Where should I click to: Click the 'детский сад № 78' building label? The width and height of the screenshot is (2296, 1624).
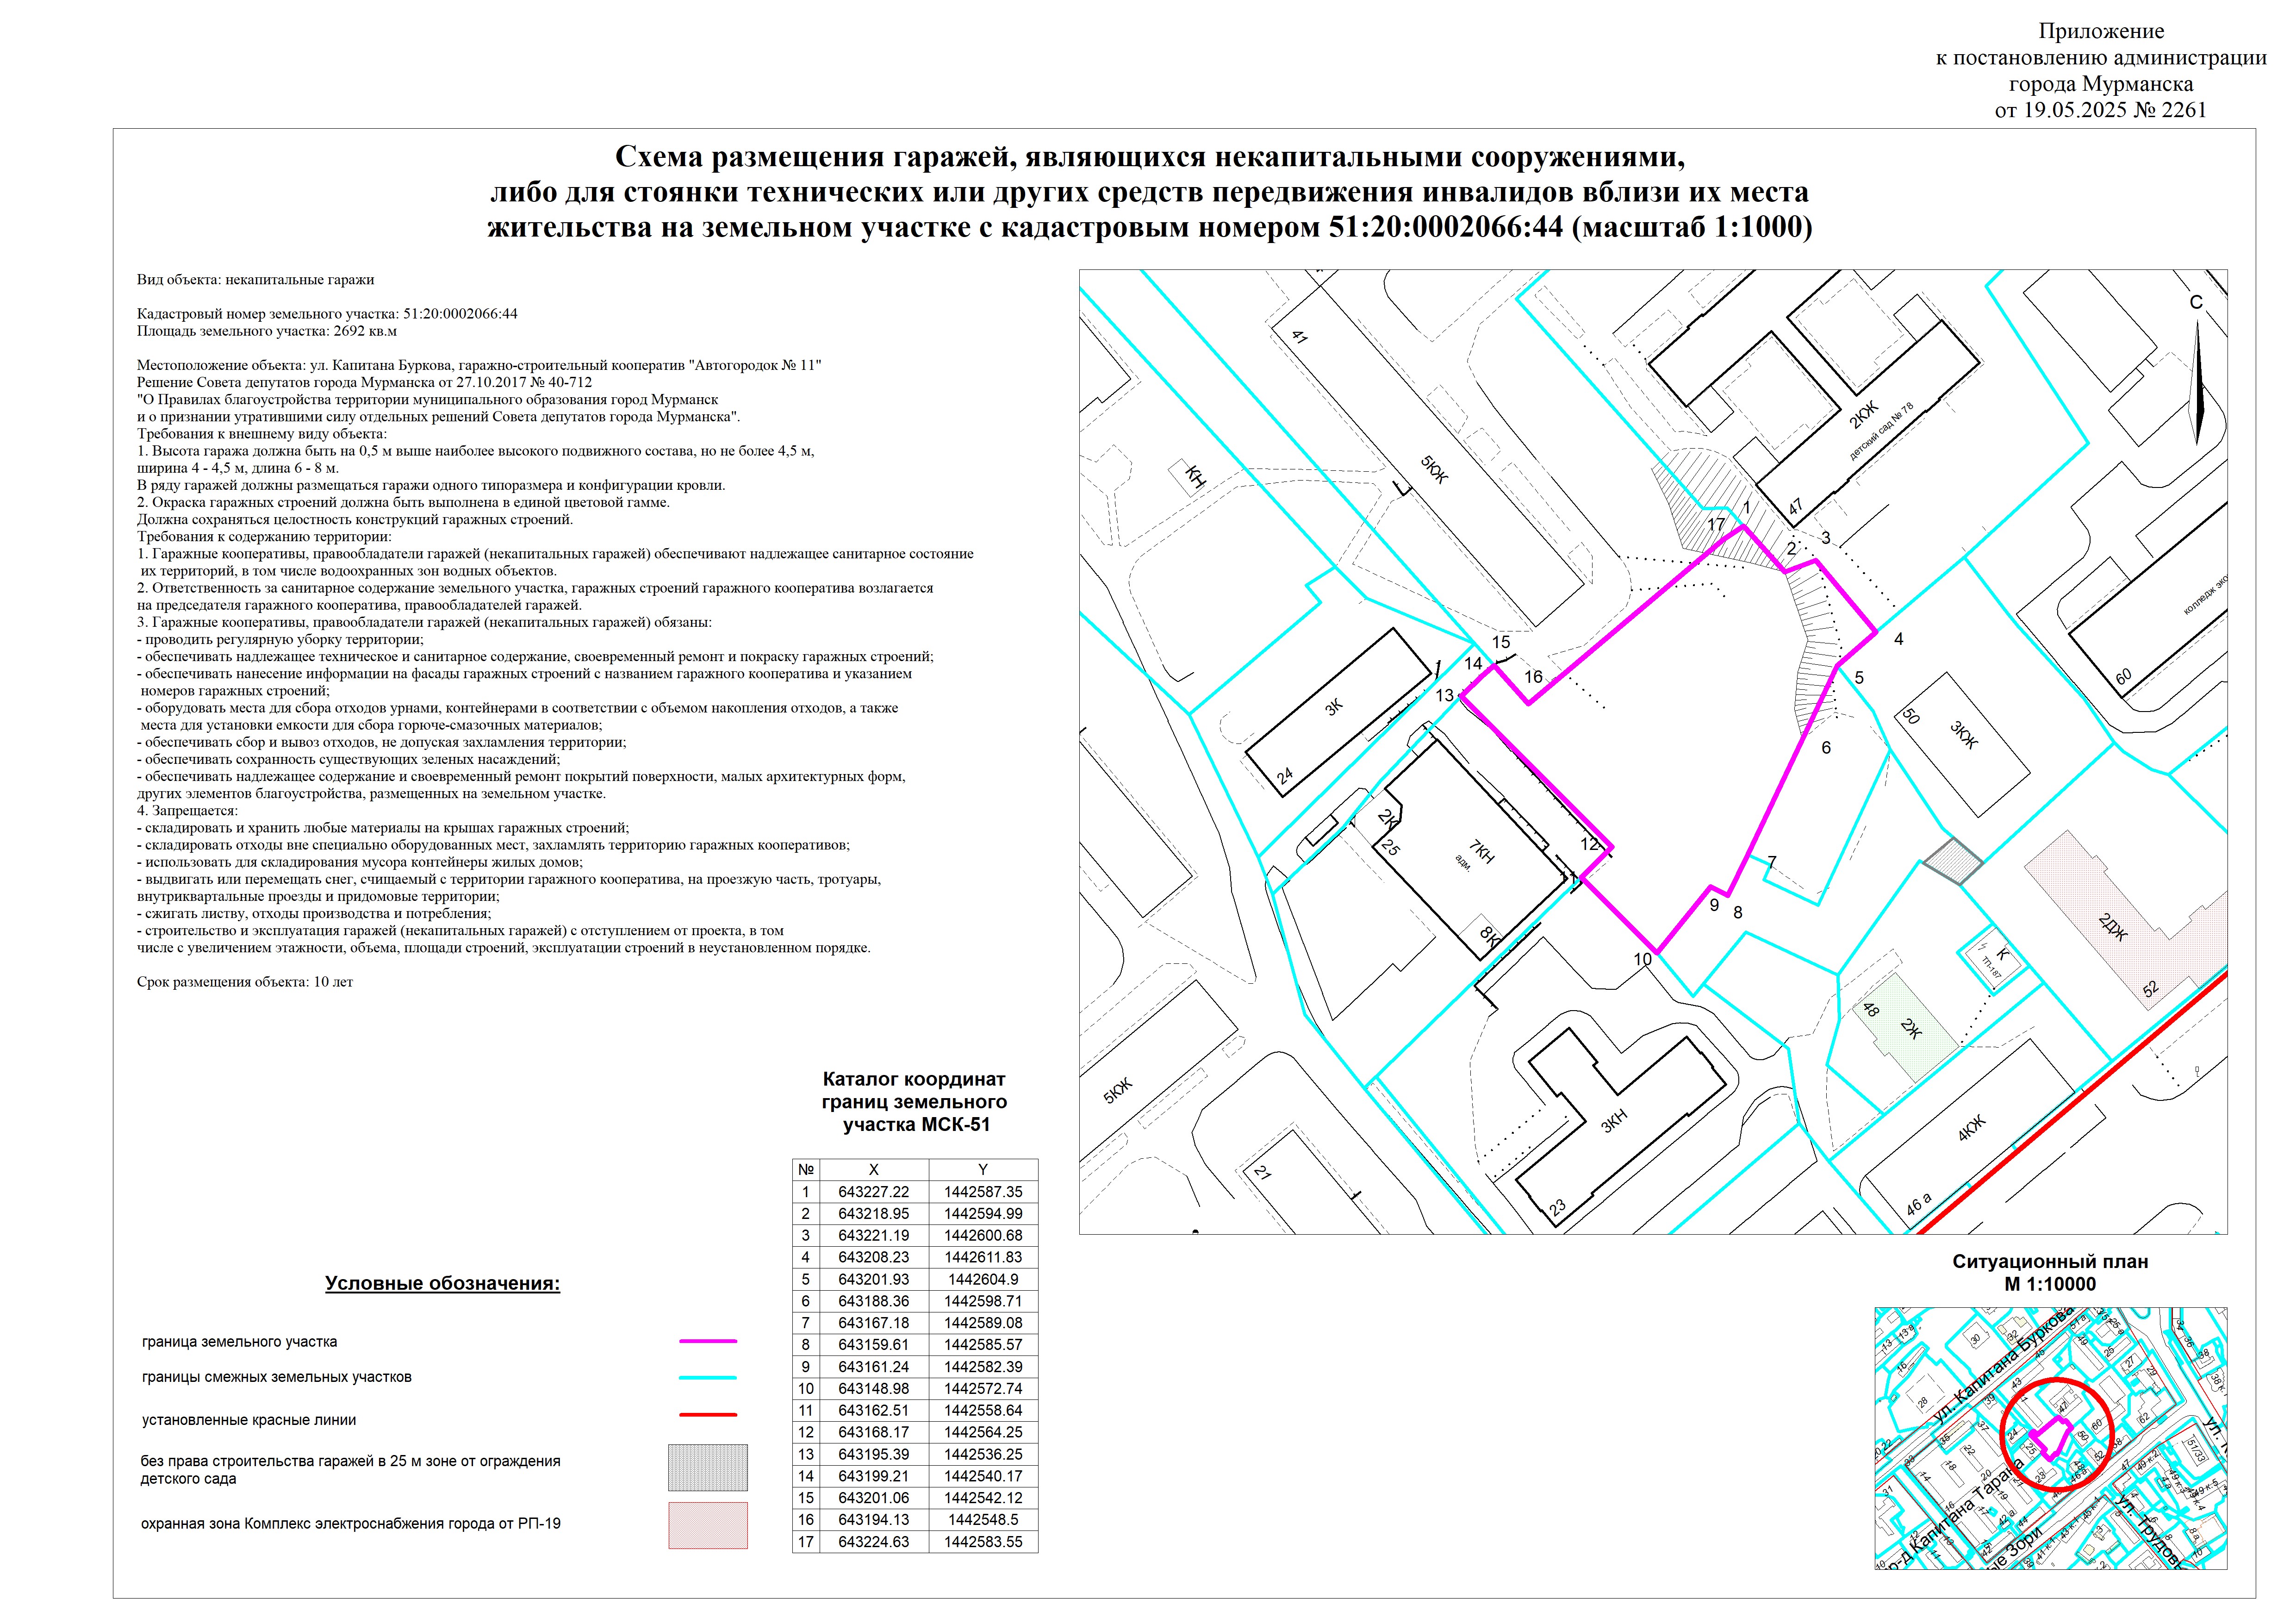(1881, 432)
